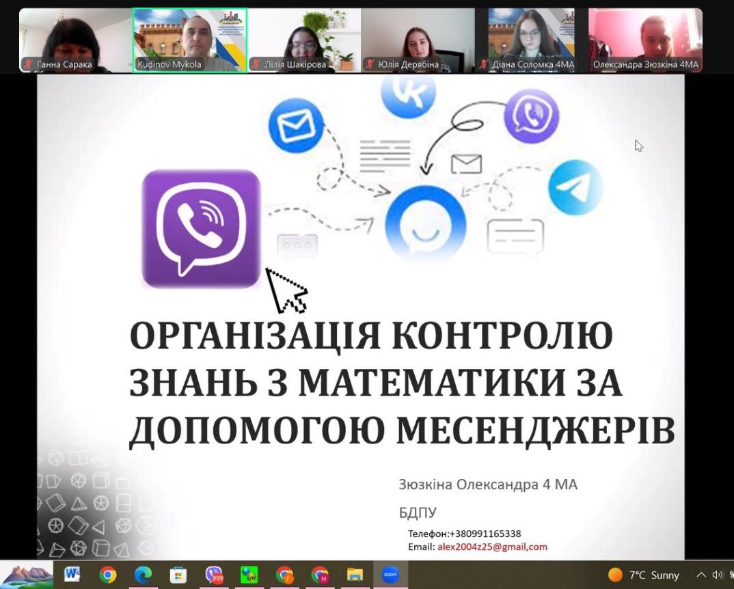Image resolution: width=734 pixels, height=589 pixels.
Task: Open Microsoft Store taskbar icon
Action: point(178,575)
